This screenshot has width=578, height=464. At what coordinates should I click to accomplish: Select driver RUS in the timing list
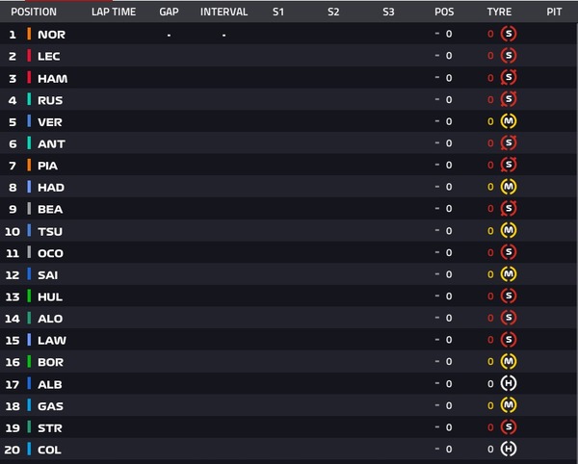click(x=50, y=99)
